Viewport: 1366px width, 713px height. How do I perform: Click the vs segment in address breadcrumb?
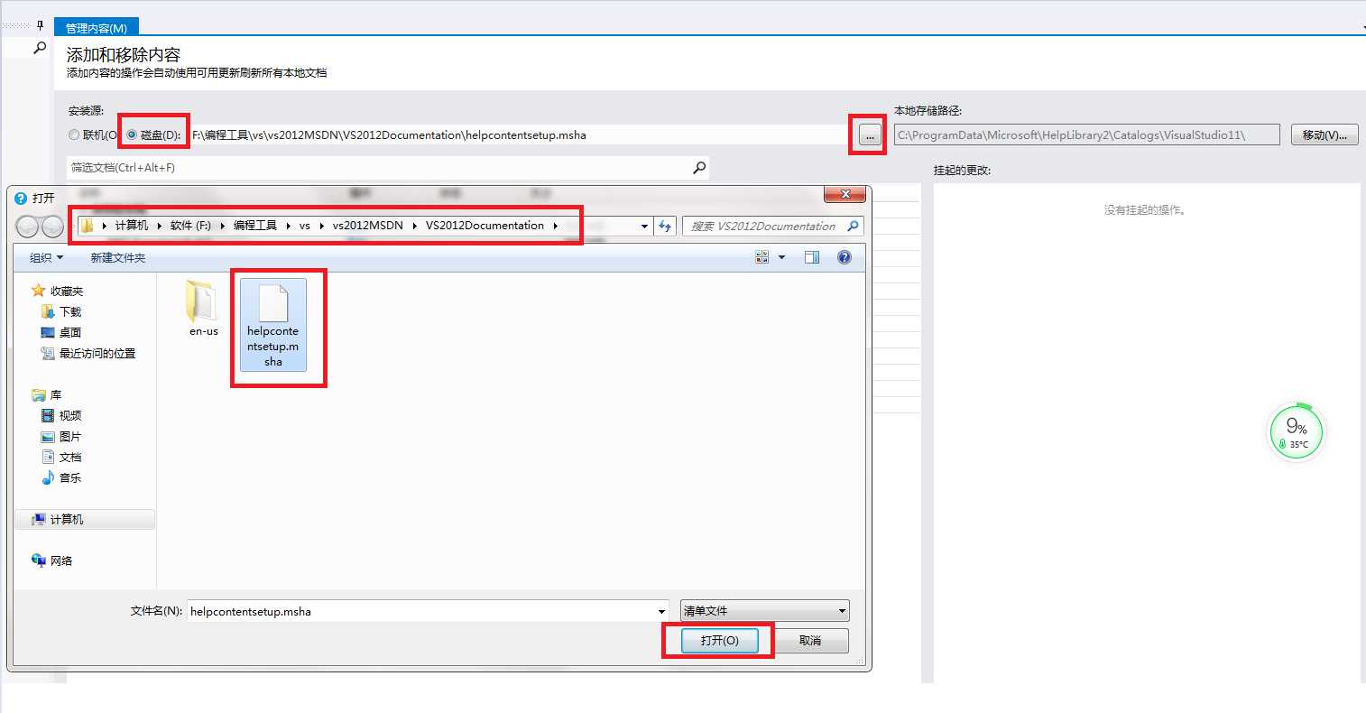click(x=305, y=226)
